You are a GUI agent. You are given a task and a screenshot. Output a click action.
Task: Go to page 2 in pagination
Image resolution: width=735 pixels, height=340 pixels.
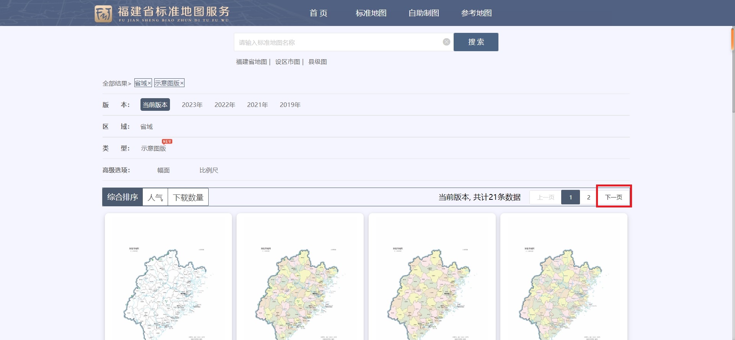588,197
